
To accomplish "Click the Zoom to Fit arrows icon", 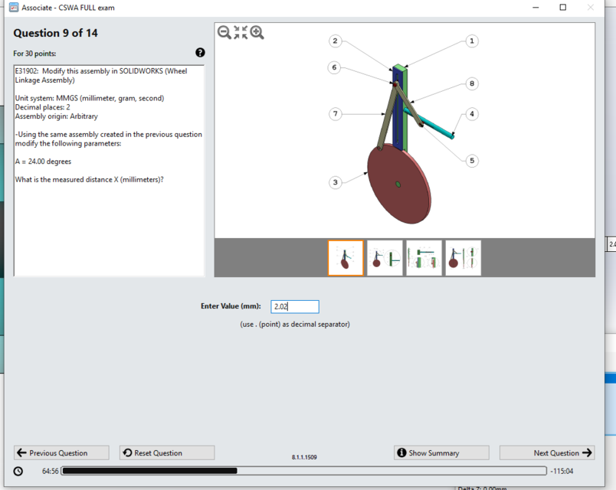I will pyautogui.click(x=241, y=32).
